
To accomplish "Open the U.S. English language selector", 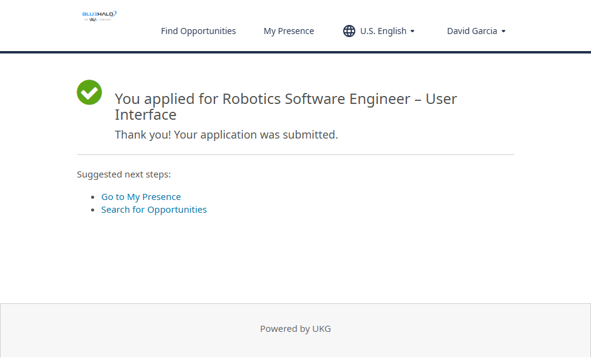I will pos(383,31).
